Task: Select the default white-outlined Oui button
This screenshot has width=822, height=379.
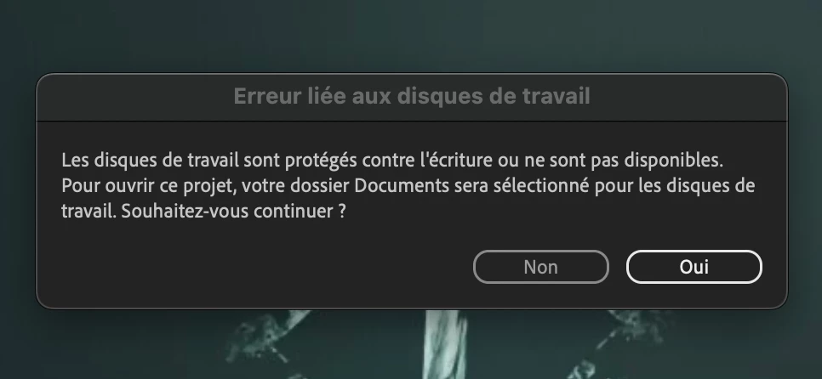Action: (694, 267)
